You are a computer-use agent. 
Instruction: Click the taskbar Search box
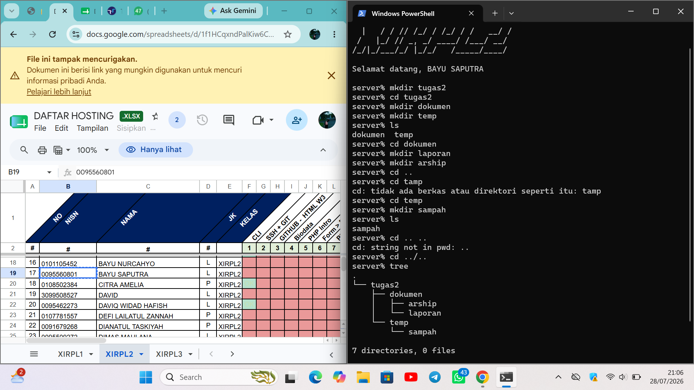[x=219, y=377]
